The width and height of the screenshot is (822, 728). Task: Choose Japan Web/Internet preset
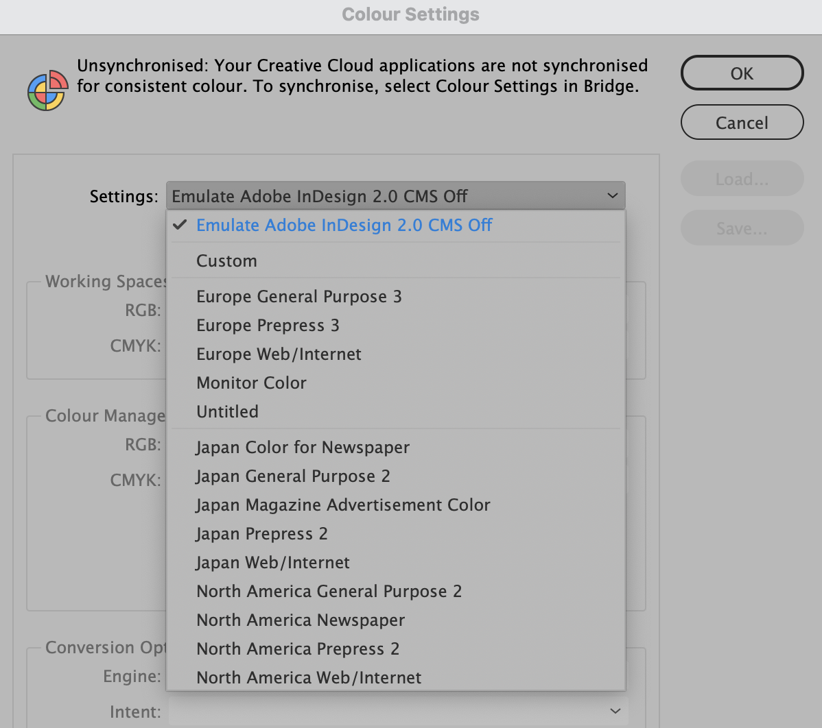click(272, 563)
